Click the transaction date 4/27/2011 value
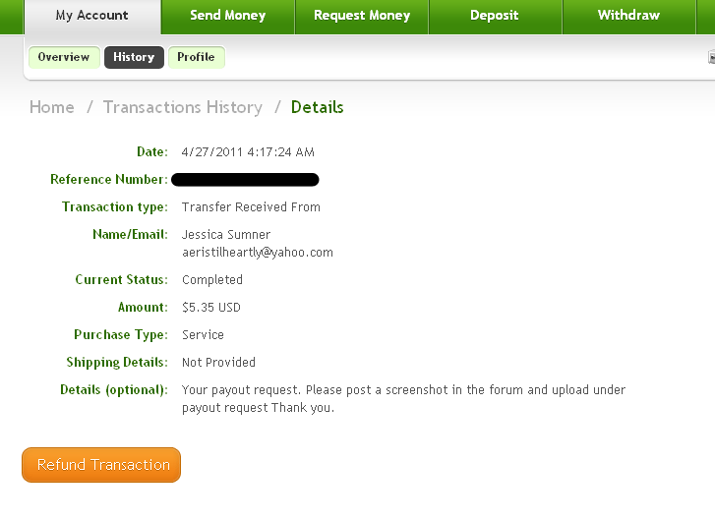The width and height of the screenshot is (715, 521). 248,152
